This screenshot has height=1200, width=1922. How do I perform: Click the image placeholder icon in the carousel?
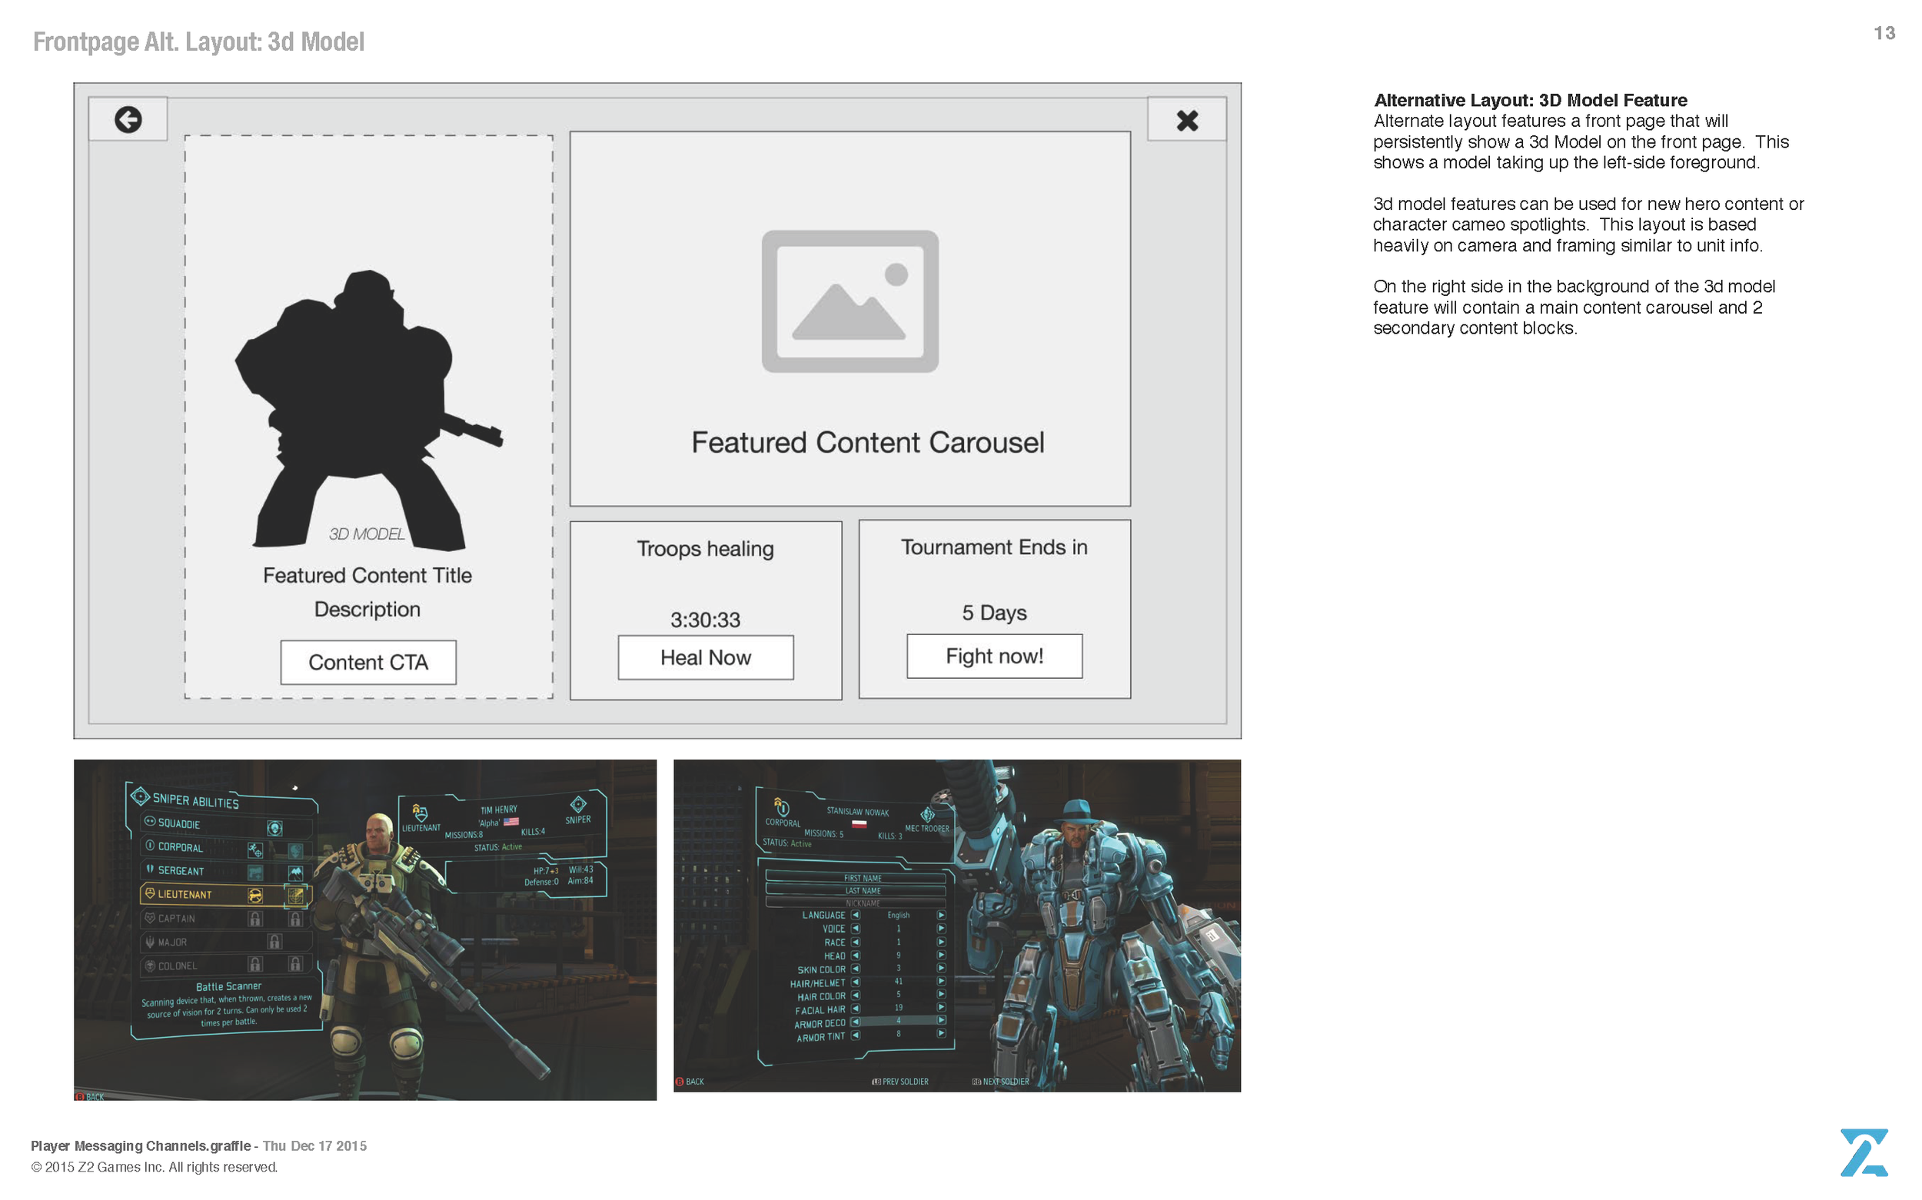[850, 301]
